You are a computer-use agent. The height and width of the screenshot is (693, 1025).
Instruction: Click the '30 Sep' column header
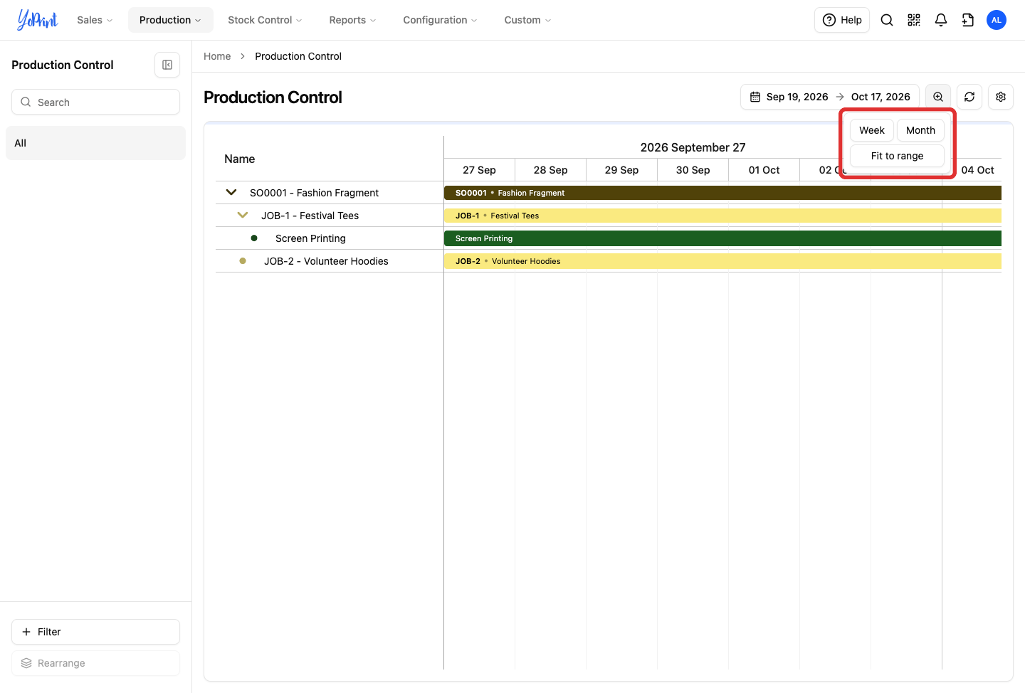click(x=693, y=170)
